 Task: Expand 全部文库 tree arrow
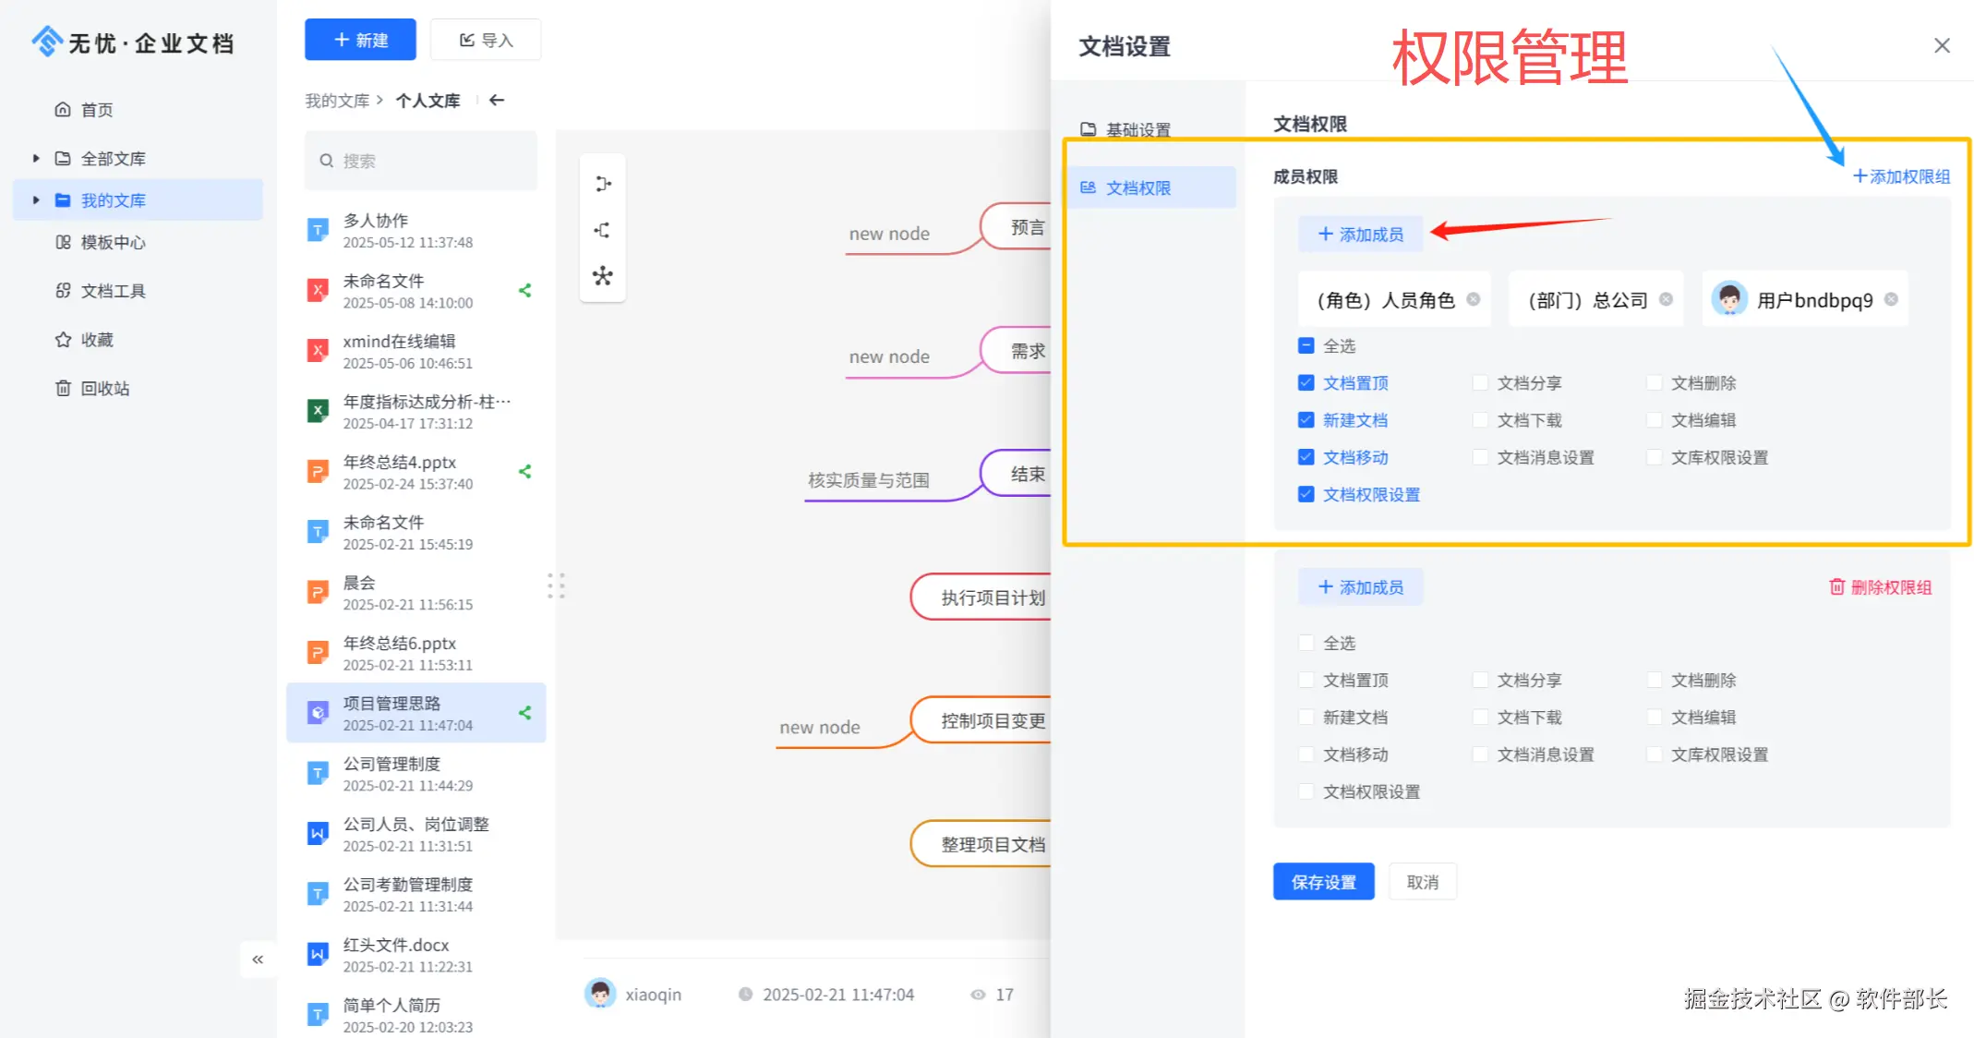pyautogui.click(x=36, y=159)
